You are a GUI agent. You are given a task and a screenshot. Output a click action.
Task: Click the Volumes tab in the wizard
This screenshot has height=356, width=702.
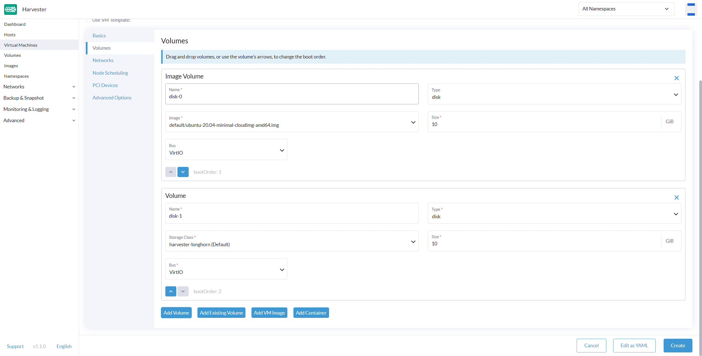(101, 48)
